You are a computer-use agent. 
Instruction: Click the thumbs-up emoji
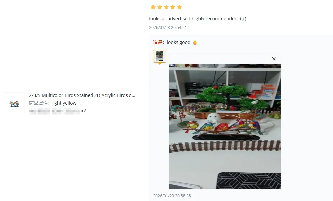coord(195,42)
